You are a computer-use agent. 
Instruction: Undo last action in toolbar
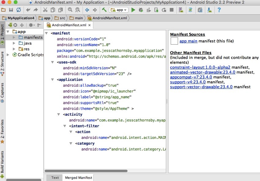28,10
